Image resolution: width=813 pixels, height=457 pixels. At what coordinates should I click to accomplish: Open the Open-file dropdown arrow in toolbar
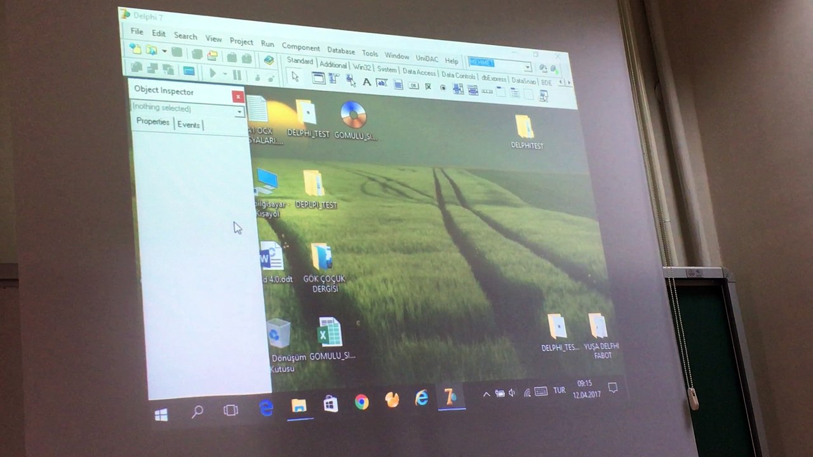(x=164, y=51)
